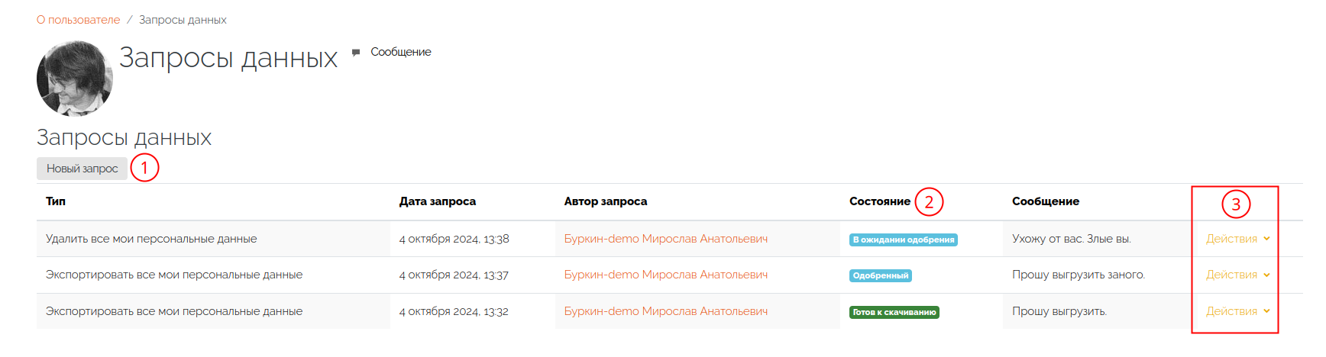The height and width of the screenshot is (357, 1326).
Task: Click chevron arrow beside first Действия
Action: point(1266,239)
